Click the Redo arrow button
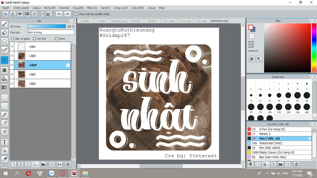Image resolution: width=317 pixels, height=178 pixels. pos(67,14)
